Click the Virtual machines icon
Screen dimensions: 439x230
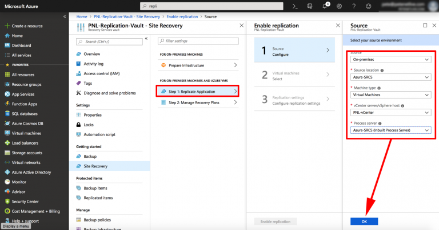tap(7, 133)
